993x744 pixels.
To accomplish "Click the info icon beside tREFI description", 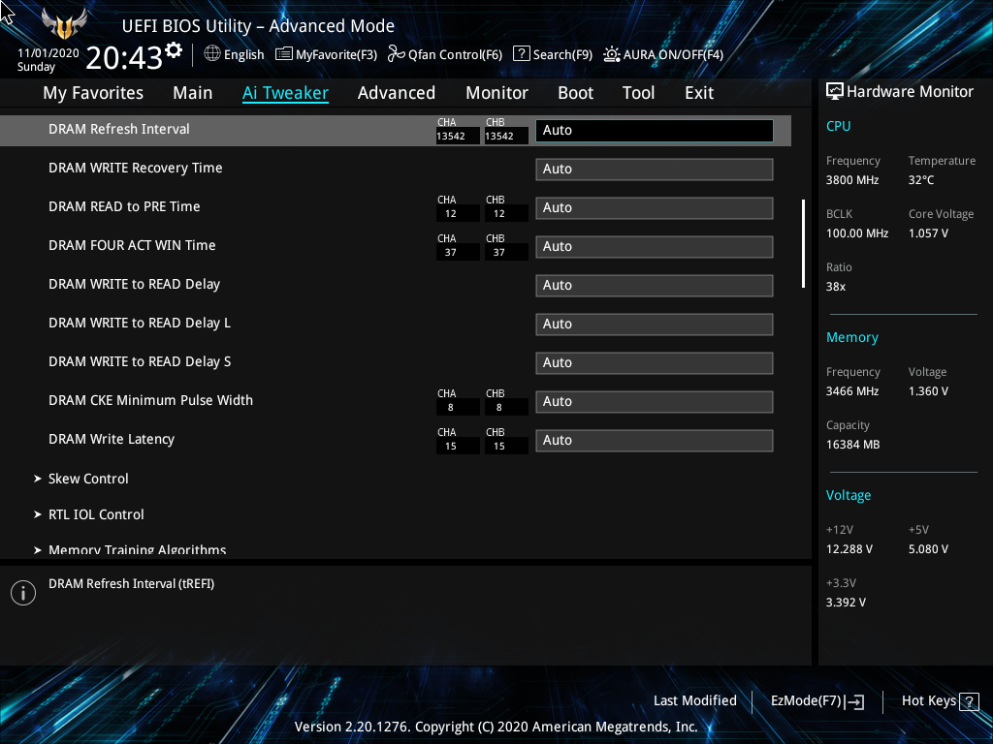I will pyautogui.click(x=23, y=593).
